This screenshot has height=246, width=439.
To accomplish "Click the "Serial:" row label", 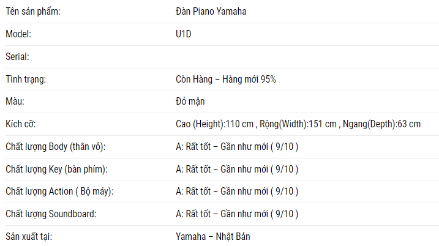I will (x=18, y=57).
